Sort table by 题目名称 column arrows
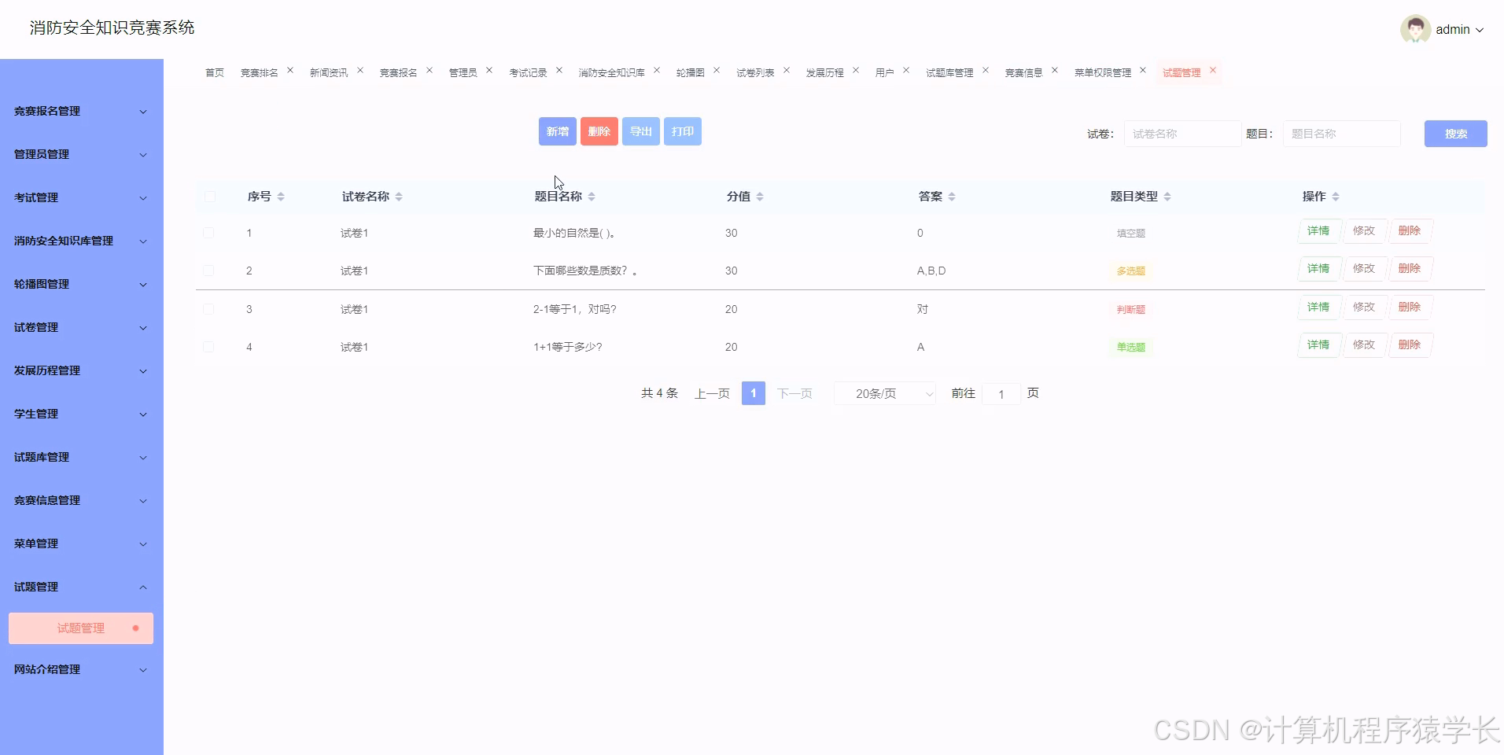 click(x=592, y=197)
